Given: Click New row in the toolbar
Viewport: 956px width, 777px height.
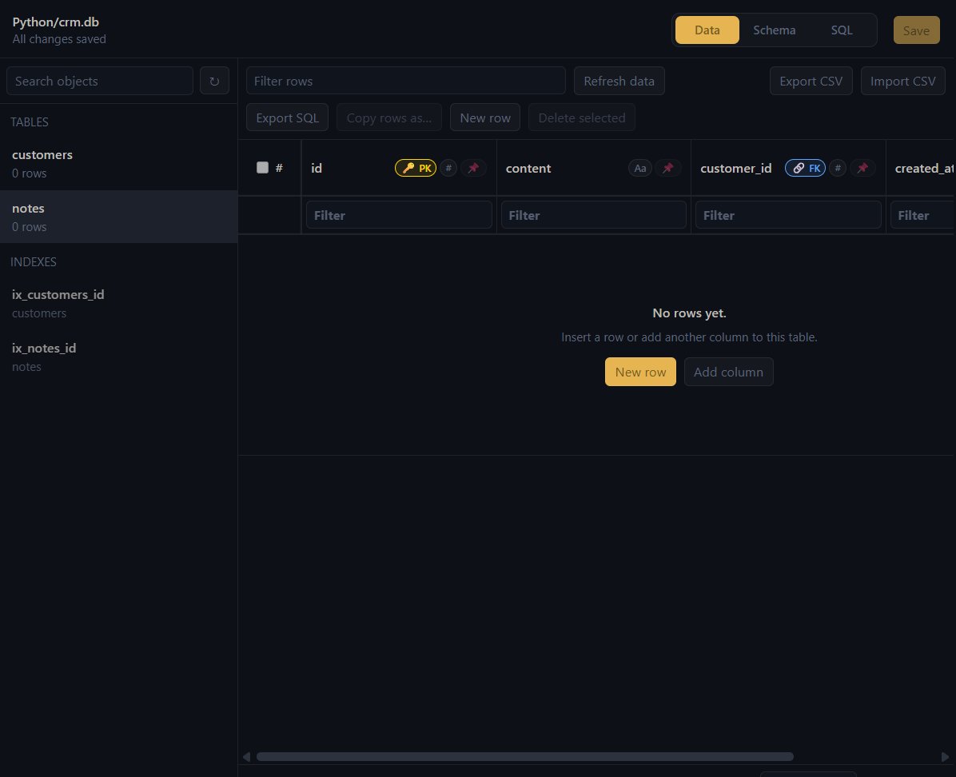Looking at the screenshot, I should pyautogui.click(x=485, y=117).
